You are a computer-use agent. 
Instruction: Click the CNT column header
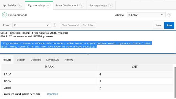[134, 67]
